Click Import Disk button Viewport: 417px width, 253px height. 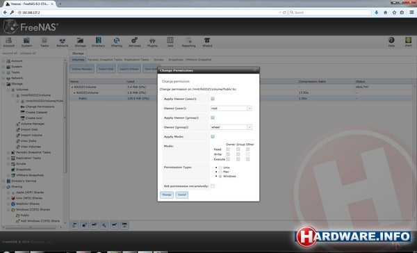(x=106, y=69)
